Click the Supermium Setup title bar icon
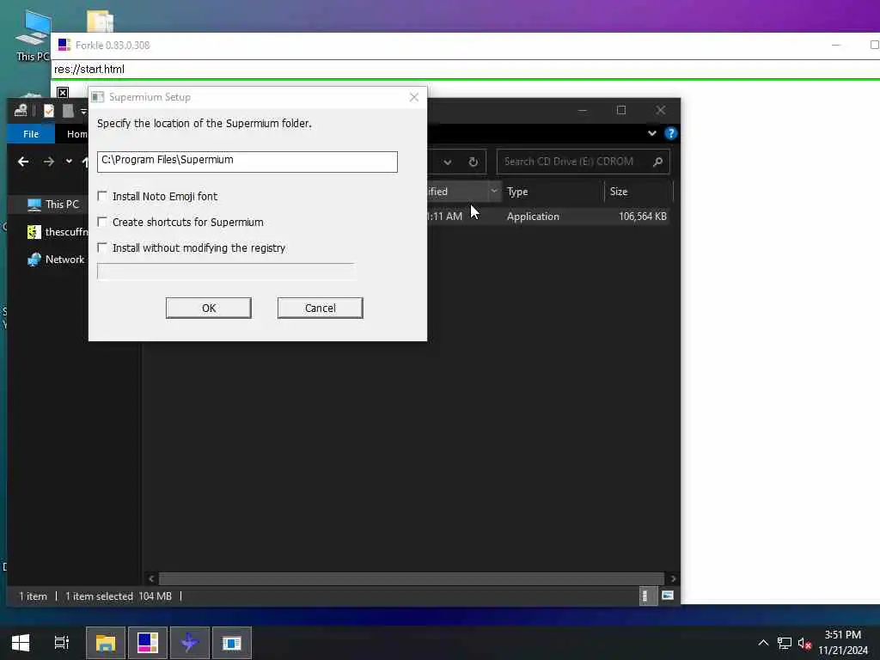This screenshot has height=660, width=880. point(98,97)
